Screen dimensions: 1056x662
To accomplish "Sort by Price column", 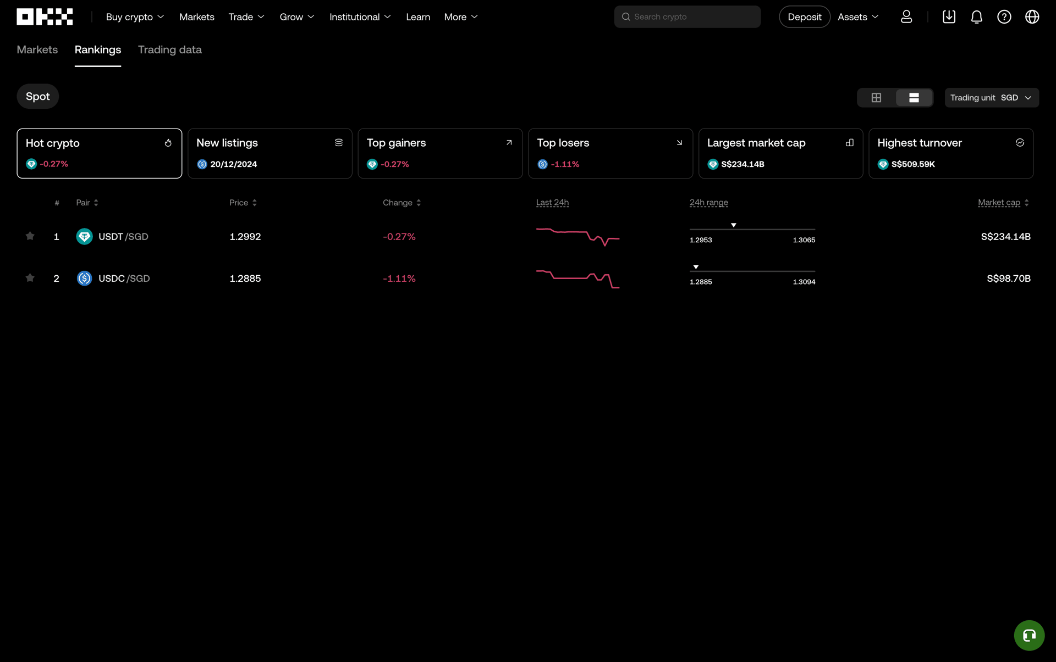I will tap(243, 203).
